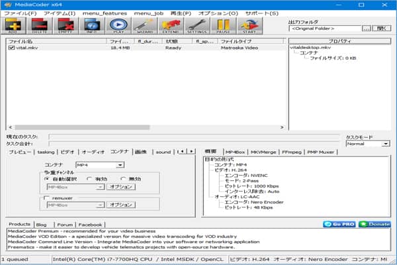Switch to the sound tab

tap(163, 152)
